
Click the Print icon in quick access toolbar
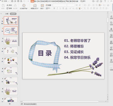click(18, 1)
